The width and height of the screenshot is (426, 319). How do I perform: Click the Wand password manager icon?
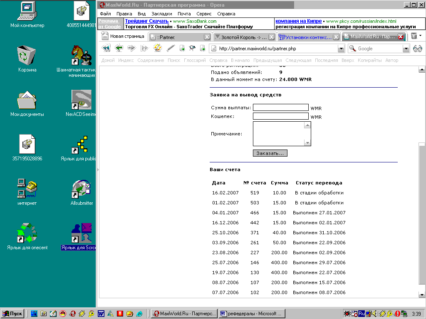[x=171, y=49]
